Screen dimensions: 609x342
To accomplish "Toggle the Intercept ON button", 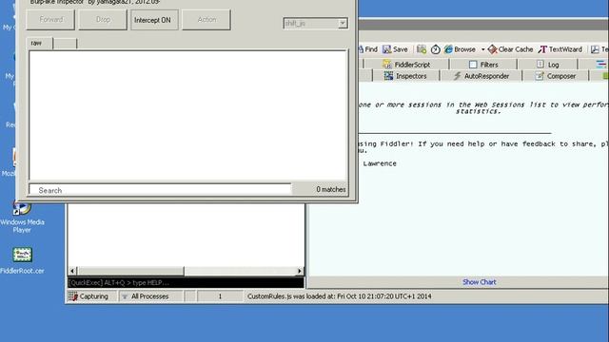I will tap(154, 20).
